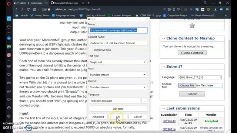Open sidebar settings gear icon
This screenshot has width=237, height=133.
click(x=9, y=116)
